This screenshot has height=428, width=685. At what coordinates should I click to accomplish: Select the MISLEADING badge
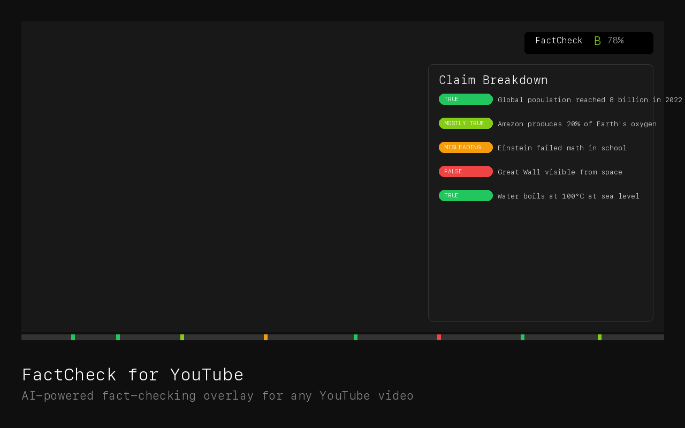coord(466,147)
